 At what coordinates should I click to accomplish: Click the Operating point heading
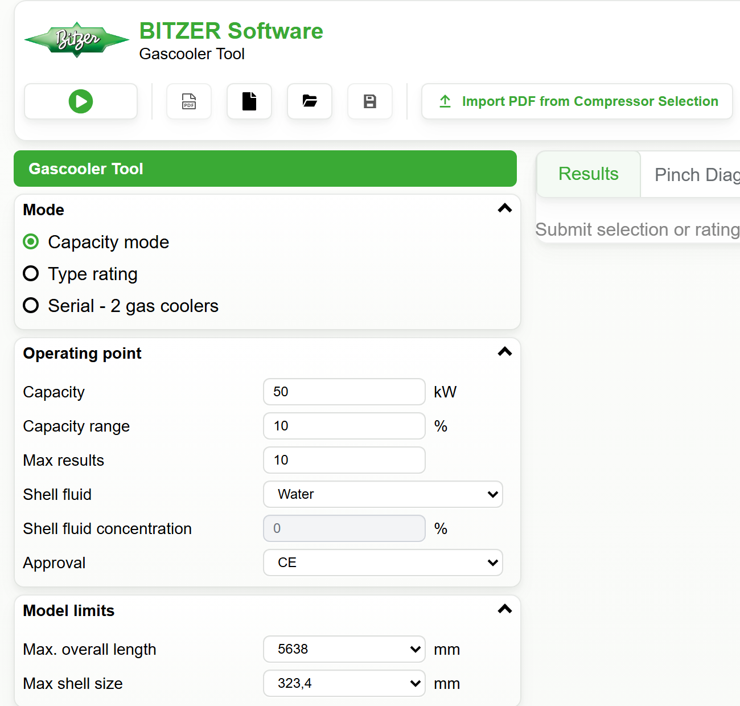click(82, 354)
